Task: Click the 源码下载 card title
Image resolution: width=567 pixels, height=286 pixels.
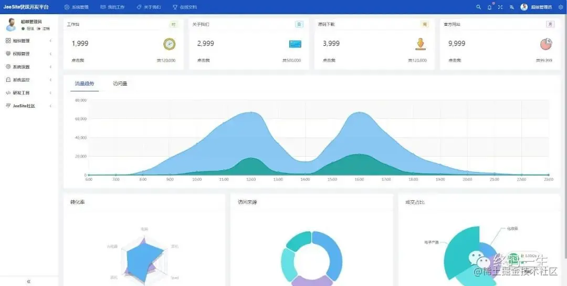Action: click(327, 24)
